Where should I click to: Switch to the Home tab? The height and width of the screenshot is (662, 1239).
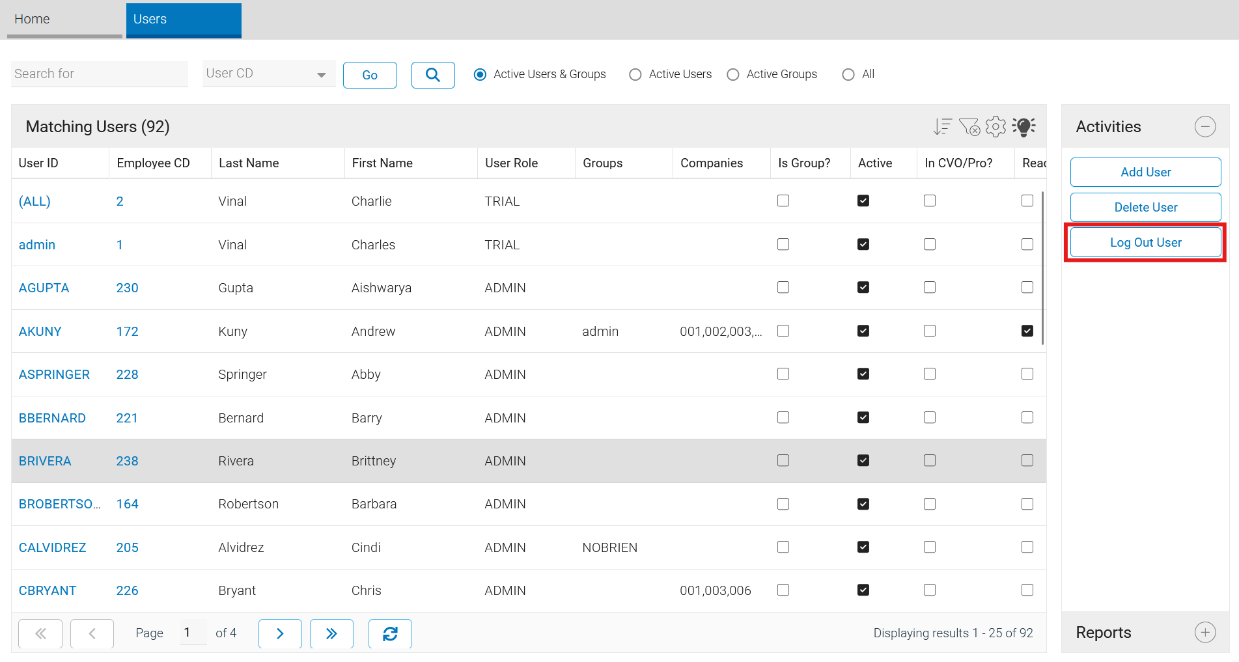pyautogui.click(x=64, y=20)
